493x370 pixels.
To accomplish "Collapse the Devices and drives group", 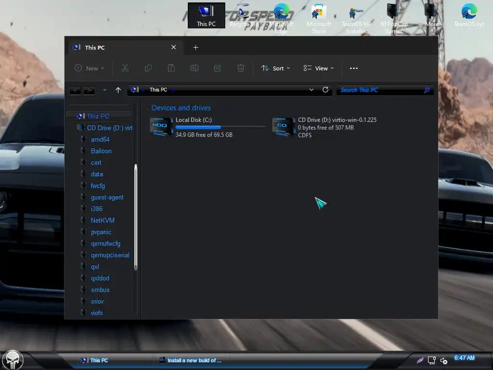I will tap(147, 108).
